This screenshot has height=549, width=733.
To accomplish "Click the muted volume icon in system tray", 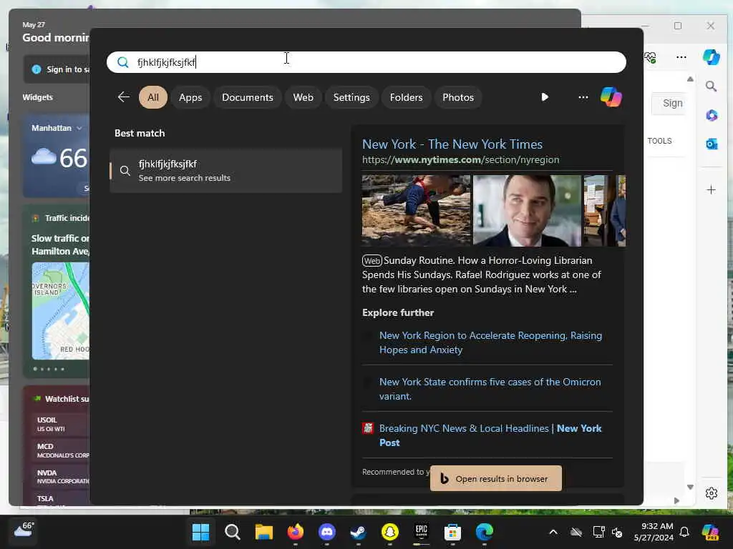I will point(617,532).
